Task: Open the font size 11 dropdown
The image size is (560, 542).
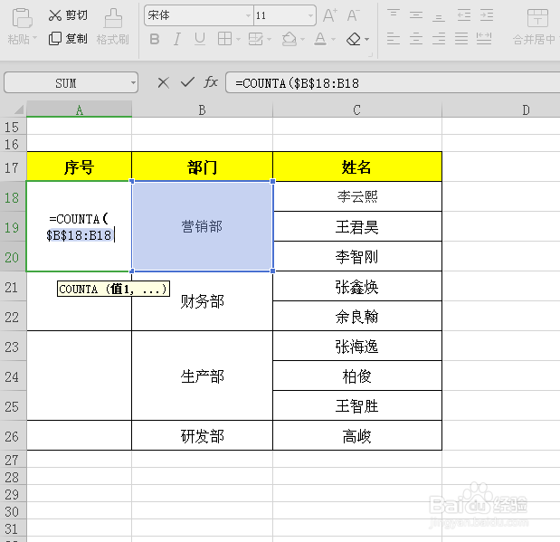Action: (x=310, y=15)
